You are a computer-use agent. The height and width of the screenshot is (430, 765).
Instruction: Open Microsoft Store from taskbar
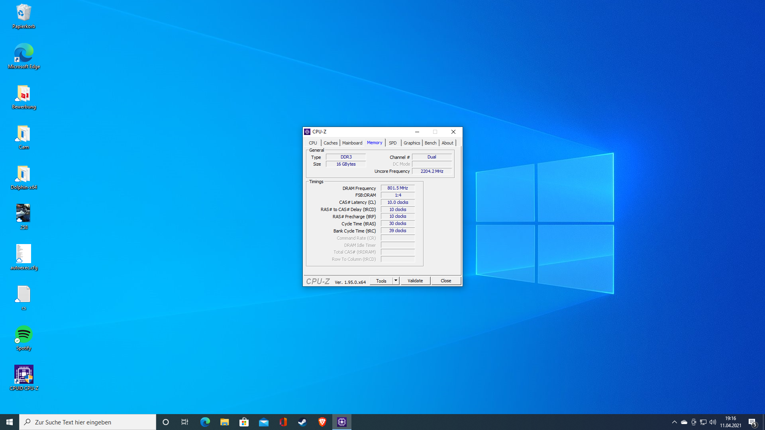tap(244, 422)
